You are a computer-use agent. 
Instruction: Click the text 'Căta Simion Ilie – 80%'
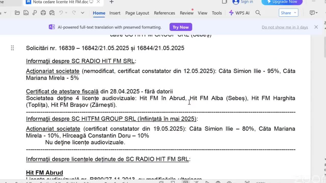point(222,129)
